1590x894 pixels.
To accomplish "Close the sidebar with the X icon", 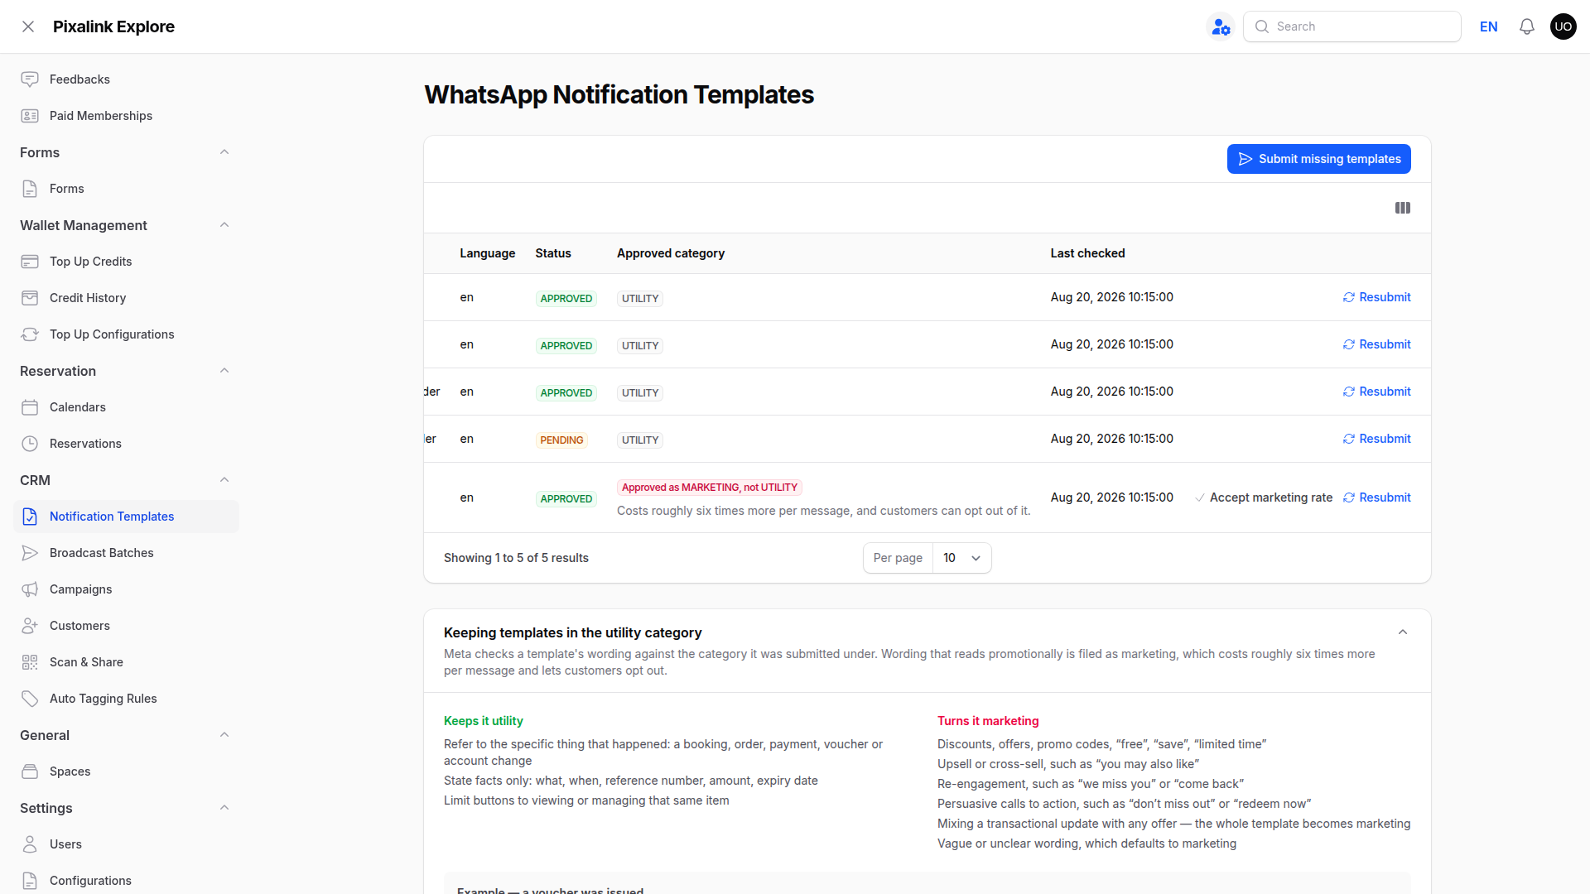I will coord(28,26).
